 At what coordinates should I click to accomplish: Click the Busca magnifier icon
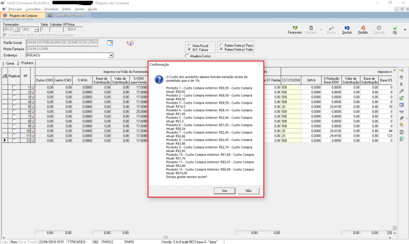click(331, 30)
